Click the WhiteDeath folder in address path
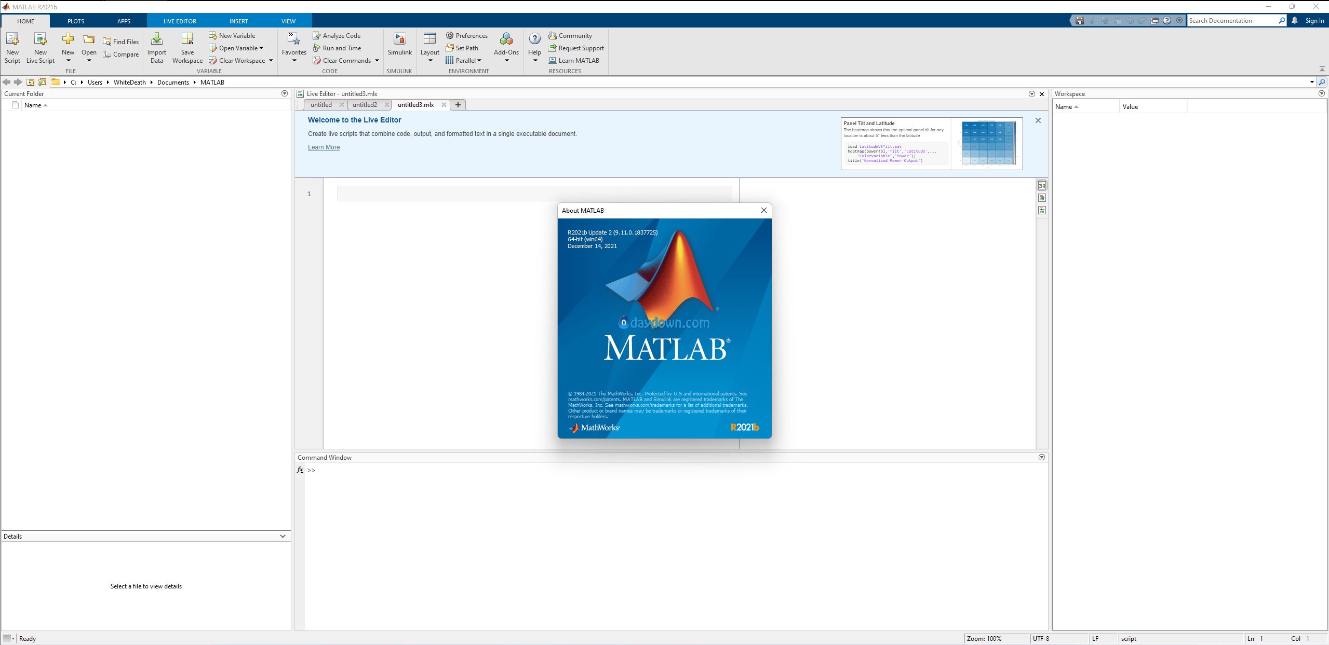 pyautogui.click(x=130, y=82)
